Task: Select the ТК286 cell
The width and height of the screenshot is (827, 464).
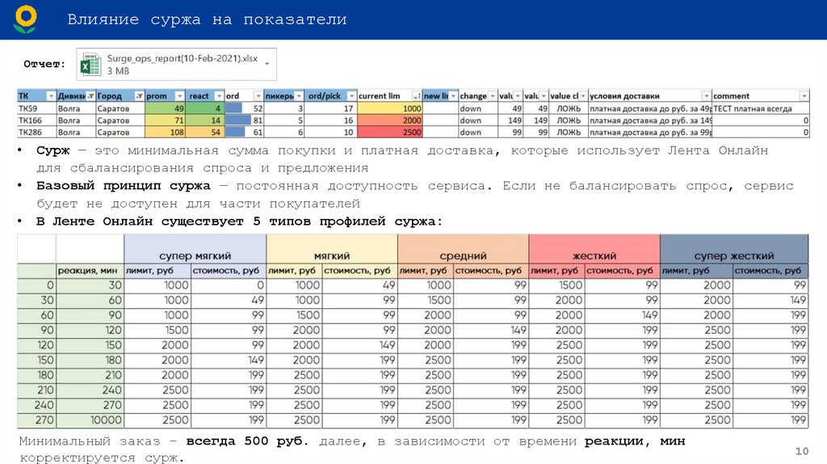Action: click(36, 133)
